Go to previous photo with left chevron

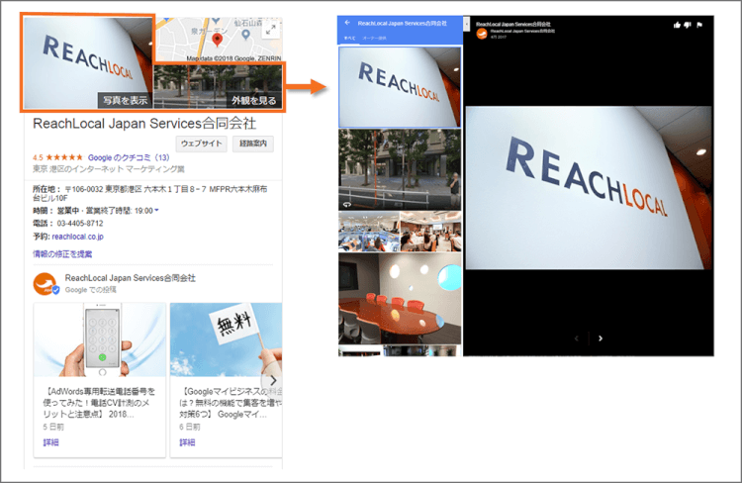pos(577,338)
